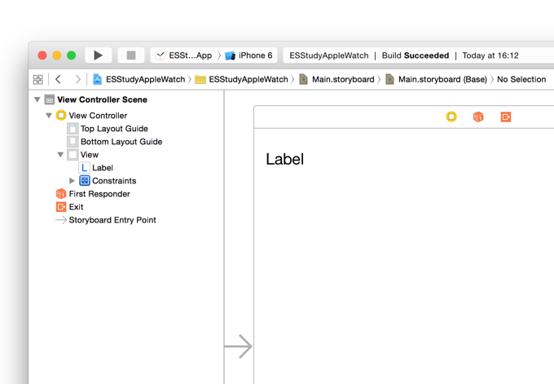554x384 pixels.
Task: Select the Label item in document outline
Action: [102, 168]
